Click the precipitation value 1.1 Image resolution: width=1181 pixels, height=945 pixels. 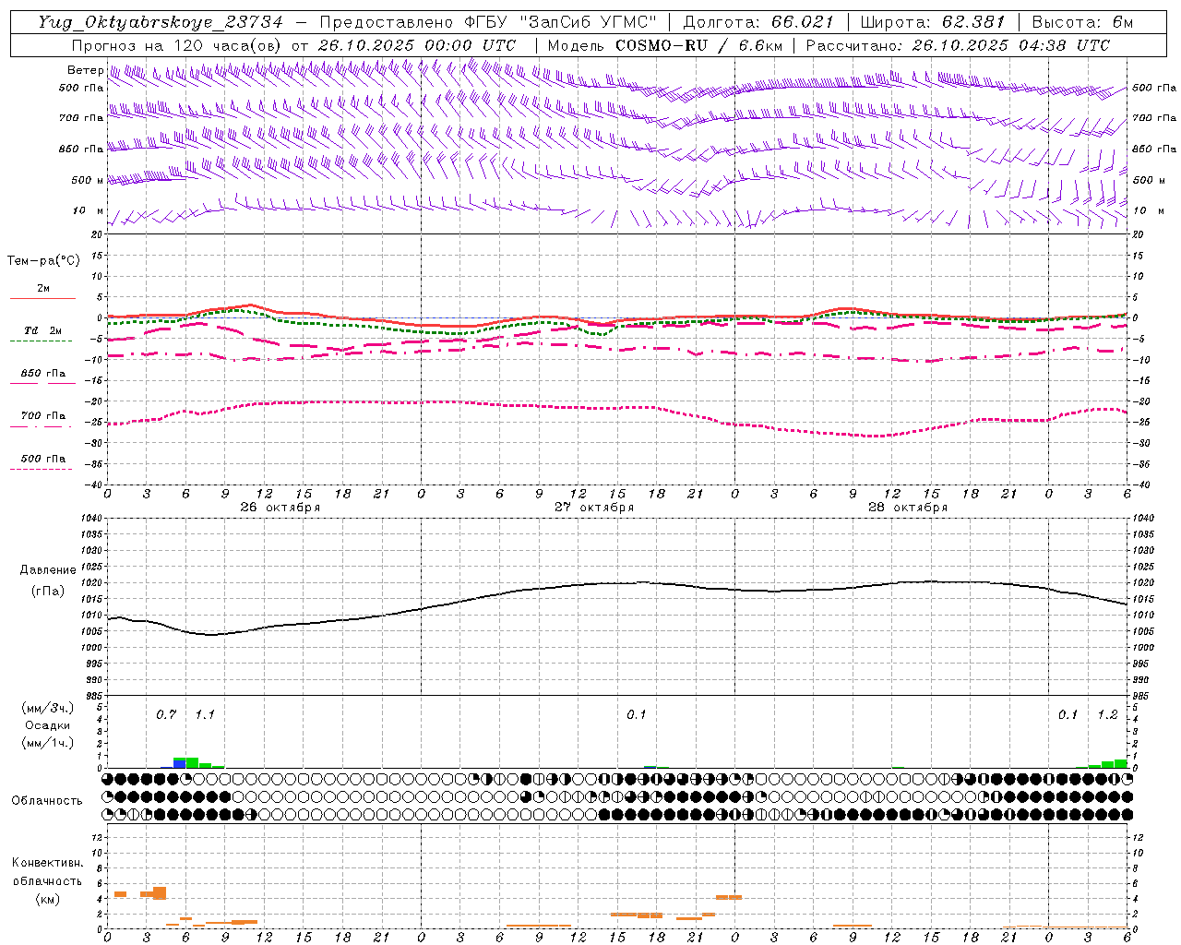click(x=205, y=714)
